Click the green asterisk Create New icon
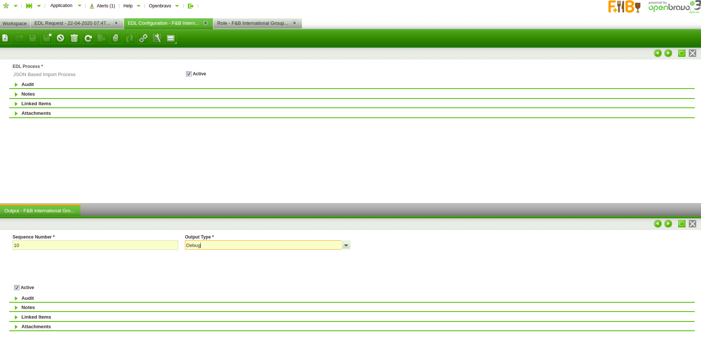 click(6, 6)
